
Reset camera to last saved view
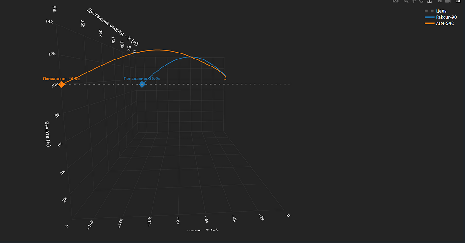click(x=447, y=1)
